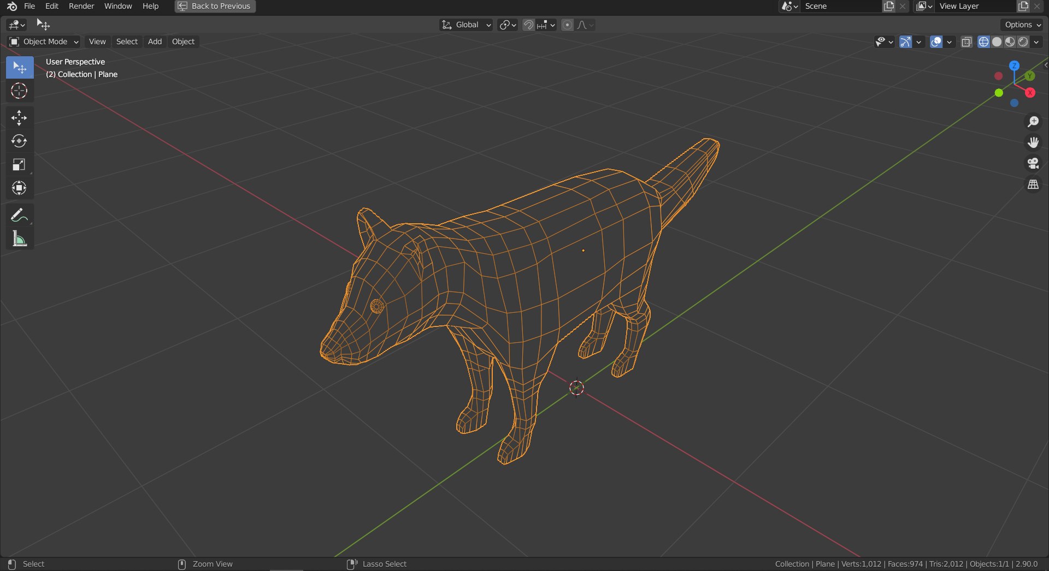Click "User Perspective" viewport label
Viewport: 1049px width, 571px height.
pyautogui.click(x=75, y=62)
